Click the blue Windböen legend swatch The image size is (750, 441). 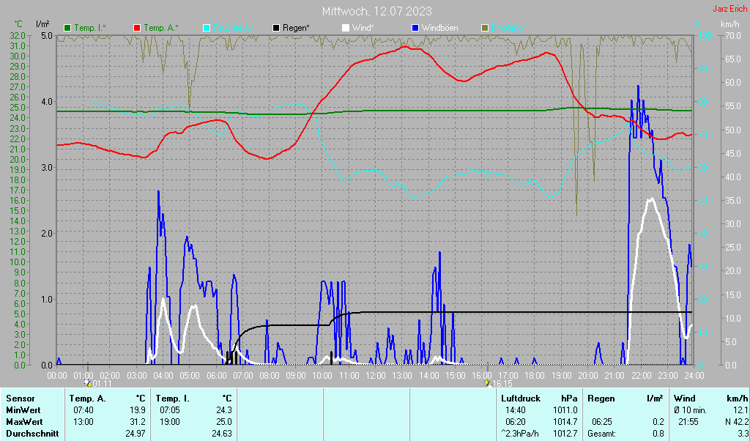pyautogui.click(x=415, y=28)
